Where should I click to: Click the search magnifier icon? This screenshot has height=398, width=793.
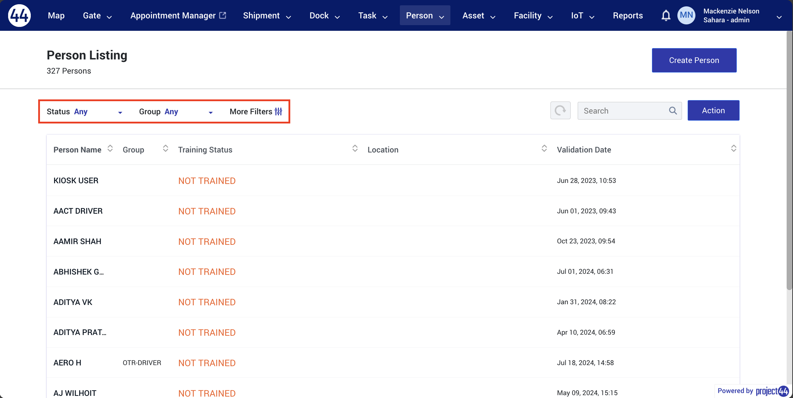point(673,111)
